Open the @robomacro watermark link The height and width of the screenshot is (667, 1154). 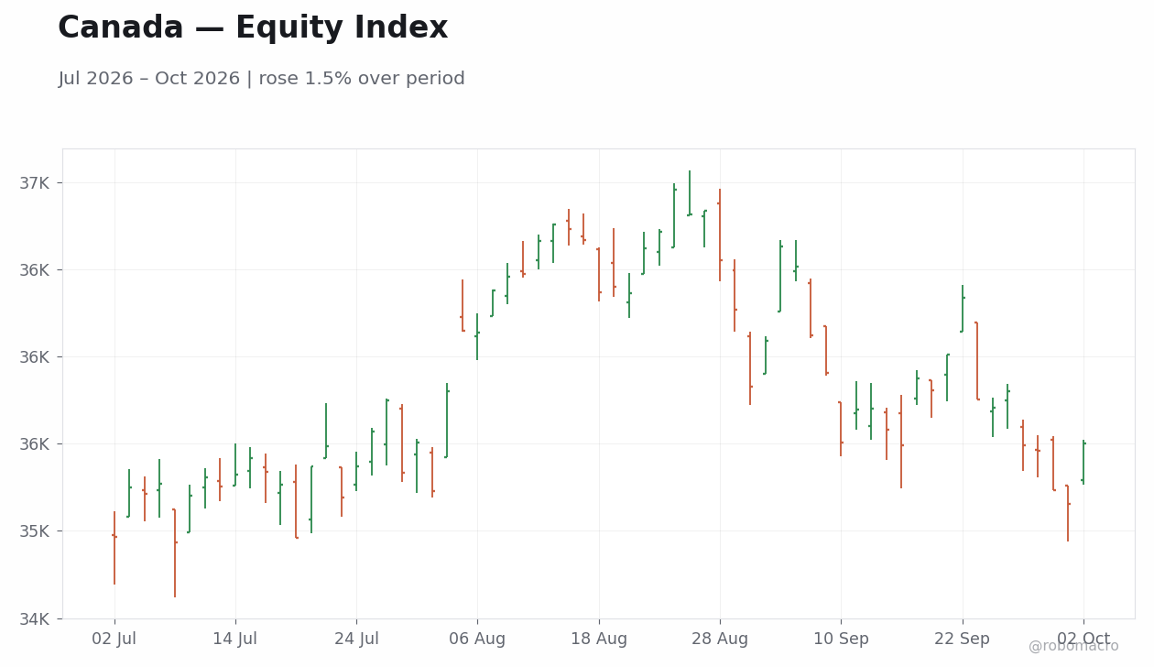[1073, 646]
